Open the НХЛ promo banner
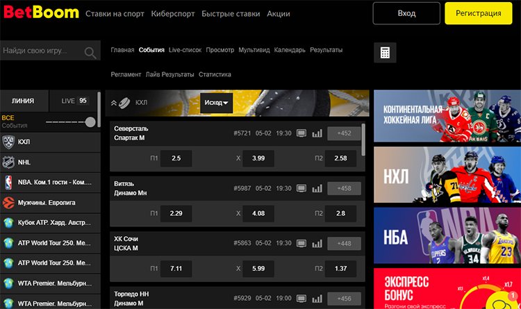 [x=447, y=175]
